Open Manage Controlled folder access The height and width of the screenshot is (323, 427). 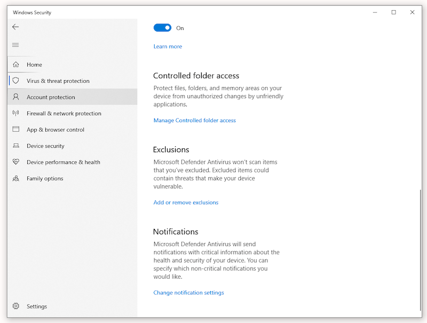(x=194, y=121)
